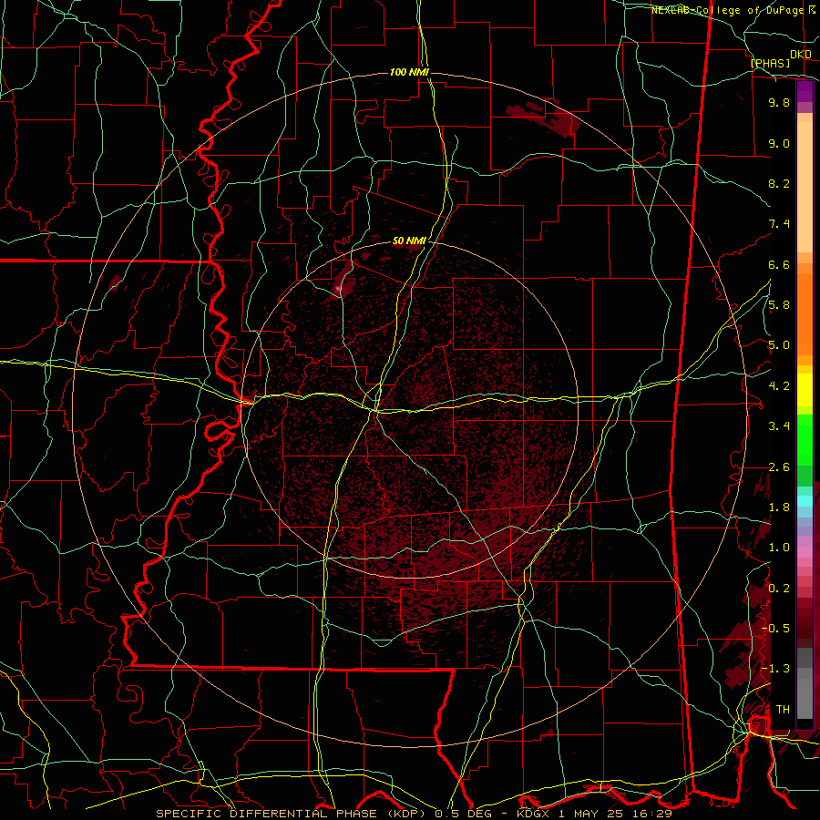
Task: Select the 4.2 scale value
Action: (x=779, y=386)
